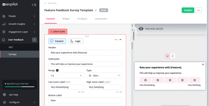This screenshot has height=106, width=209.
Task: Select desktop preview device icon
Action: point(167,56)
